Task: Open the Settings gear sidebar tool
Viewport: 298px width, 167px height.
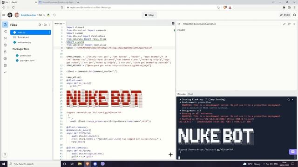Action: [x=5, y=59]
